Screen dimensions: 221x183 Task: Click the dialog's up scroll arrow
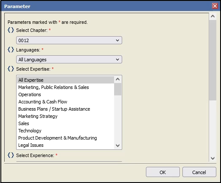click(213, 16)
